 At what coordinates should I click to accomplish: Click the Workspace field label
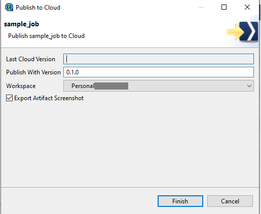click(21, 86)
